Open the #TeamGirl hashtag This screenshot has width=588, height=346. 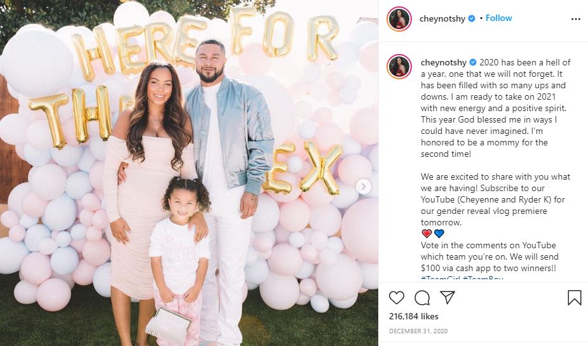coord(441,278)
